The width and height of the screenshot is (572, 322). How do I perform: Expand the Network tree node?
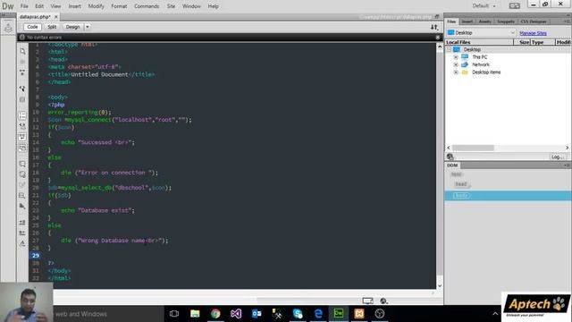click(456, 64)
